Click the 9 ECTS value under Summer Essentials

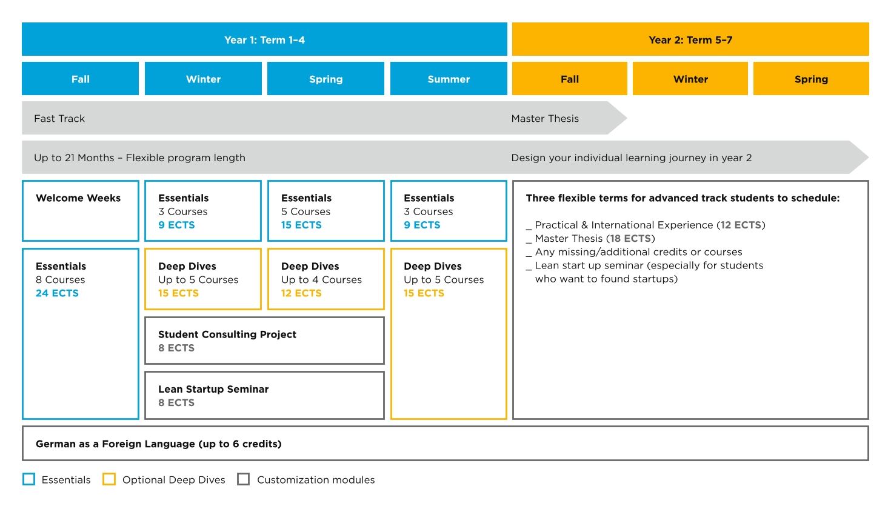[422, 225]
